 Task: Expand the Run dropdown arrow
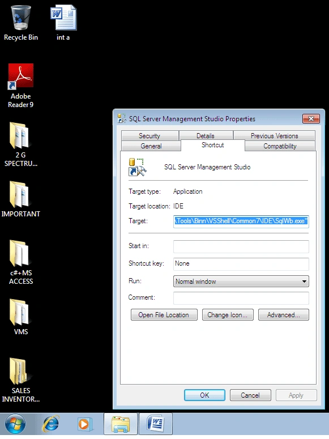pos(304,282)
